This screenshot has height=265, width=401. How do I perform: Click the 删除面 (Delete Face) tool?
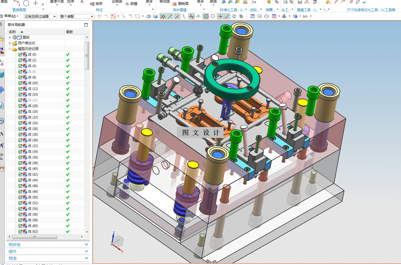[180, 4]
